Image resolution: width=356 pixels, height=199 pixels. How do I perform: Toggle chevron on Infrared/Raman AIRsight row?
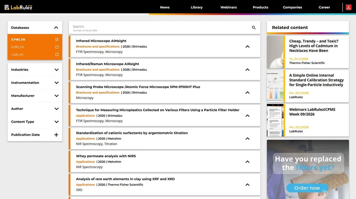point(248,70)
